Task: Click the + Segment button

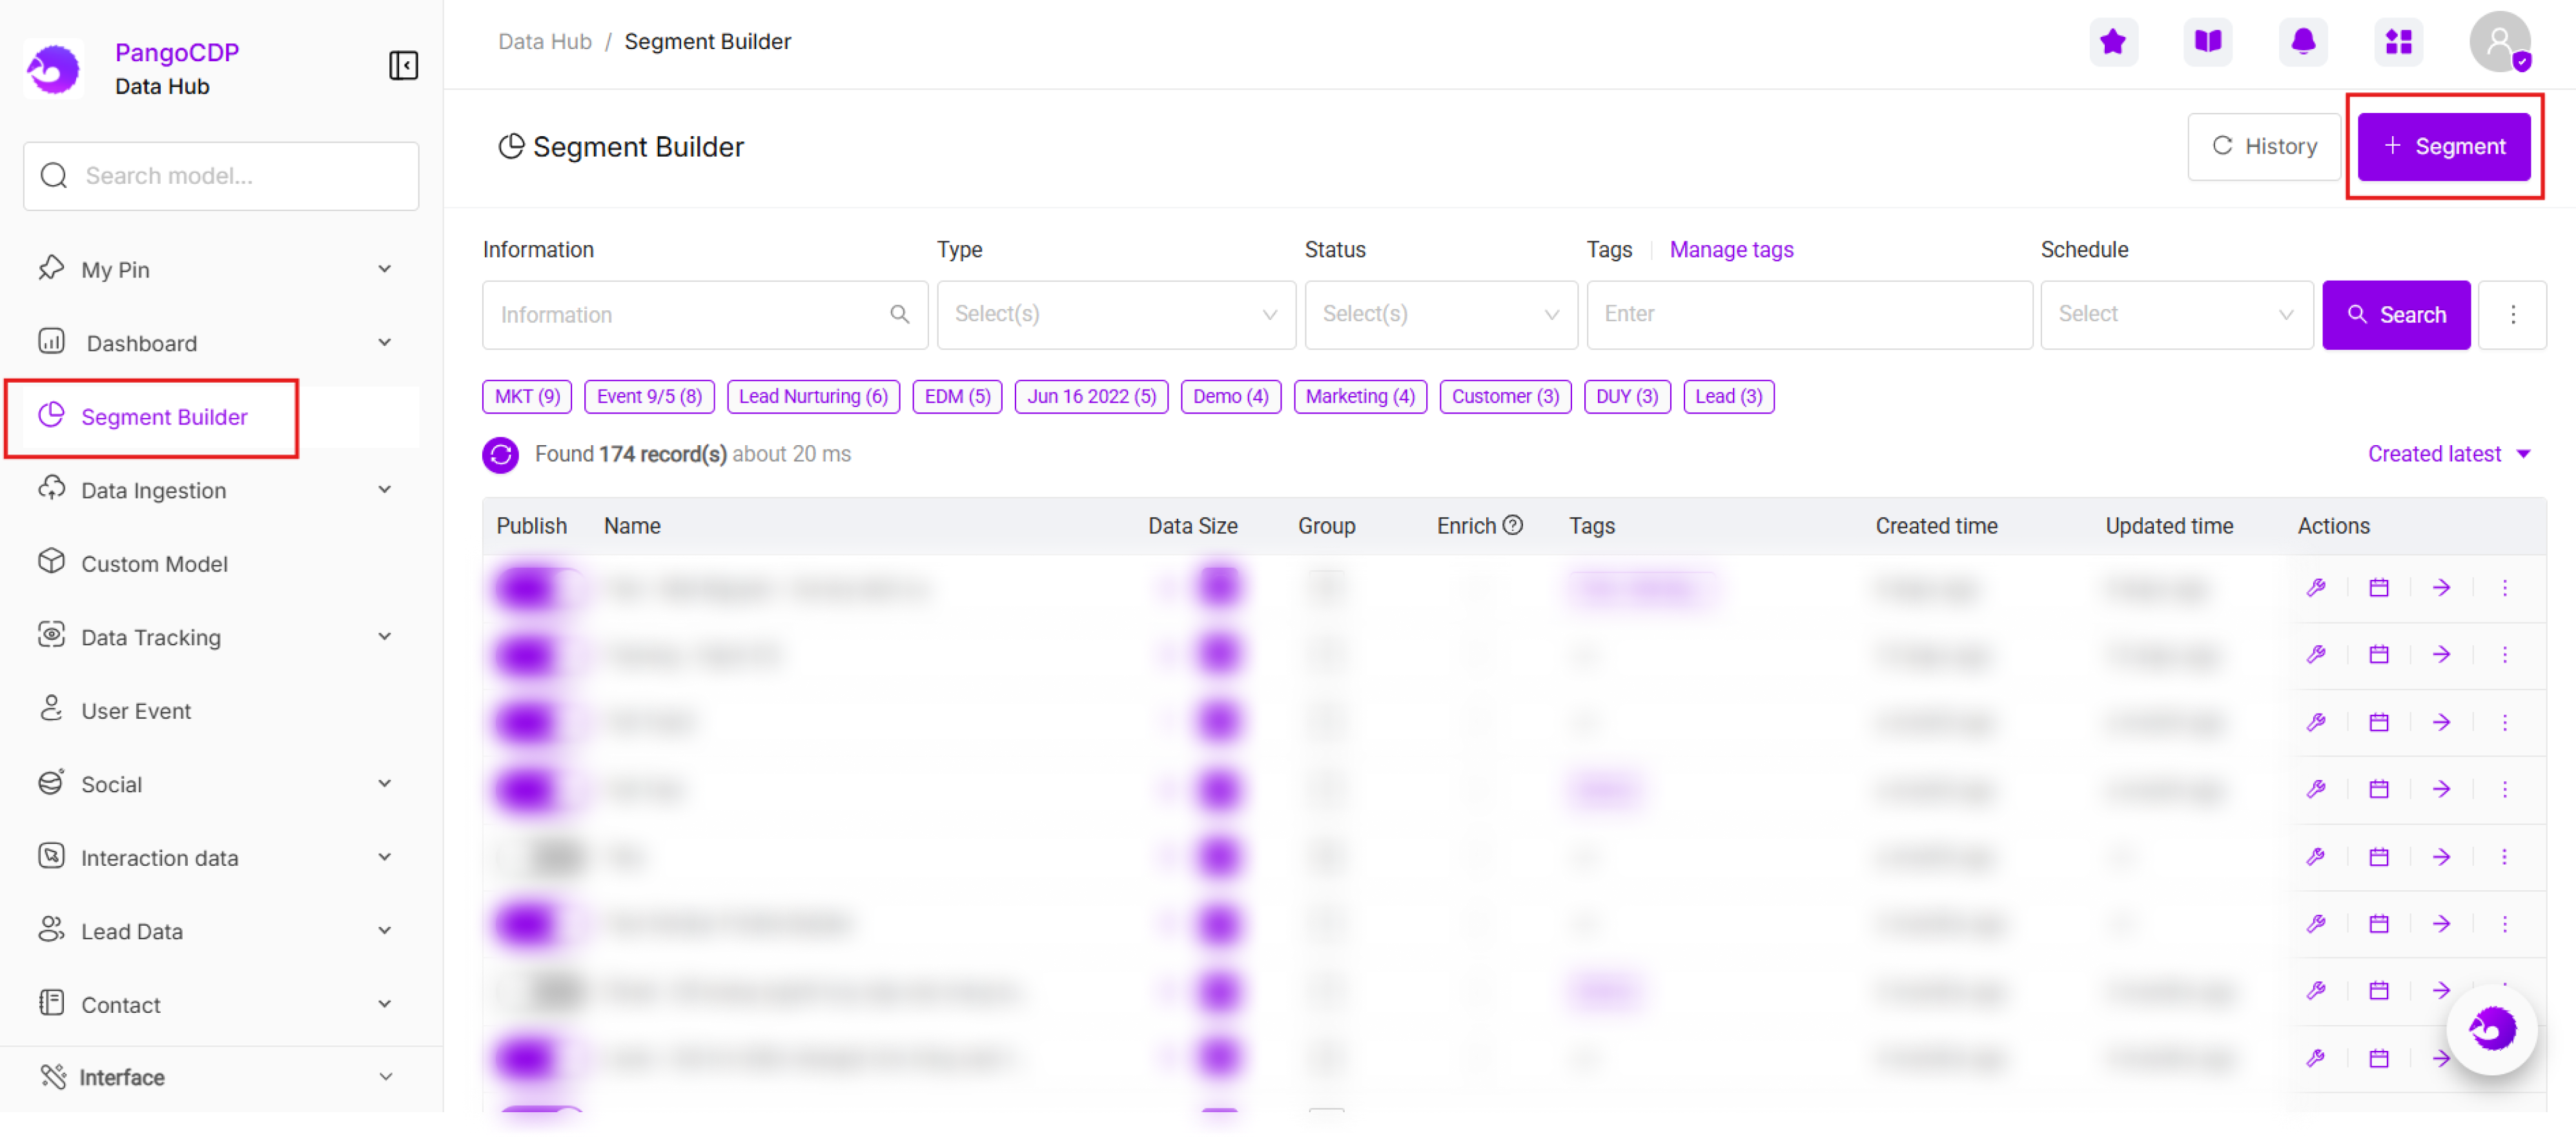Action: click(x=2443, y=147)
